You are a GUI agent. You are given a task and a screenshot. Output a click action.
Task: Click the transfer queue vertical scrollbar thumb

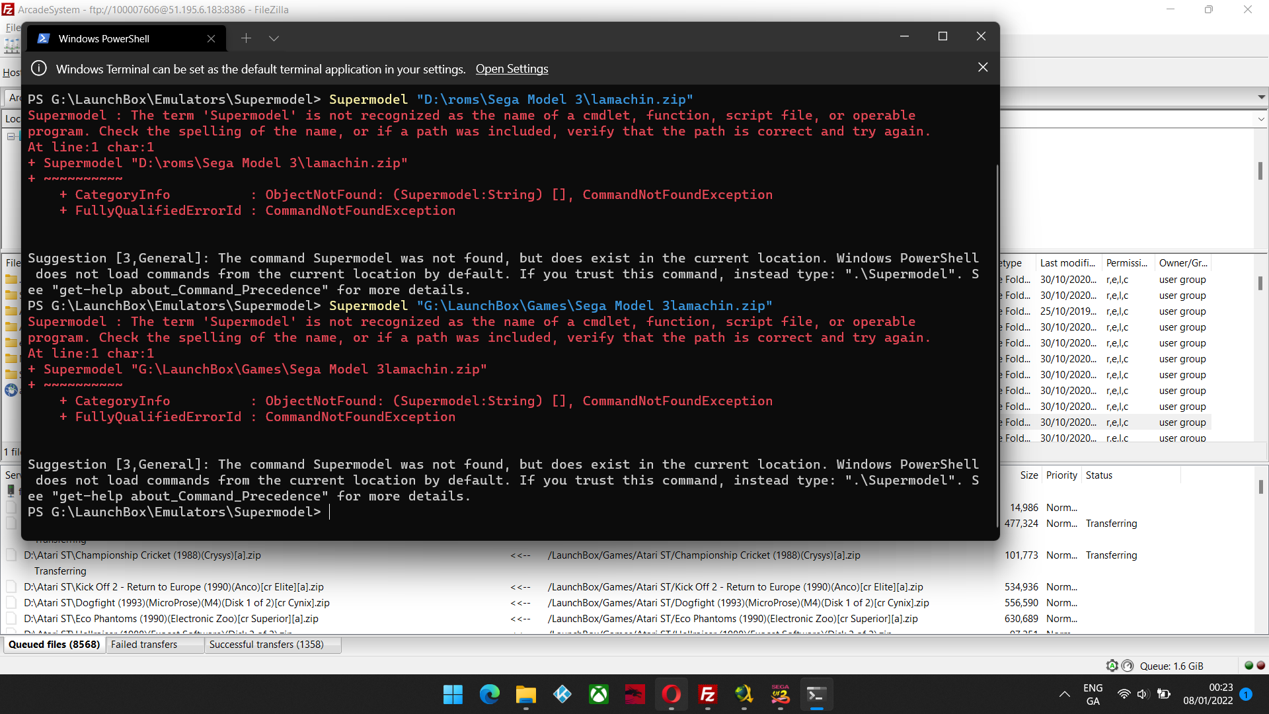(1261, 487)
